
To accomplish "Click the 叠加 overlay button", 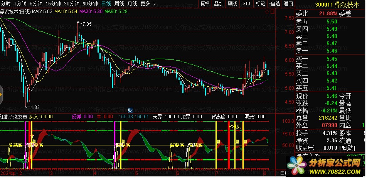I will (219, 3).
